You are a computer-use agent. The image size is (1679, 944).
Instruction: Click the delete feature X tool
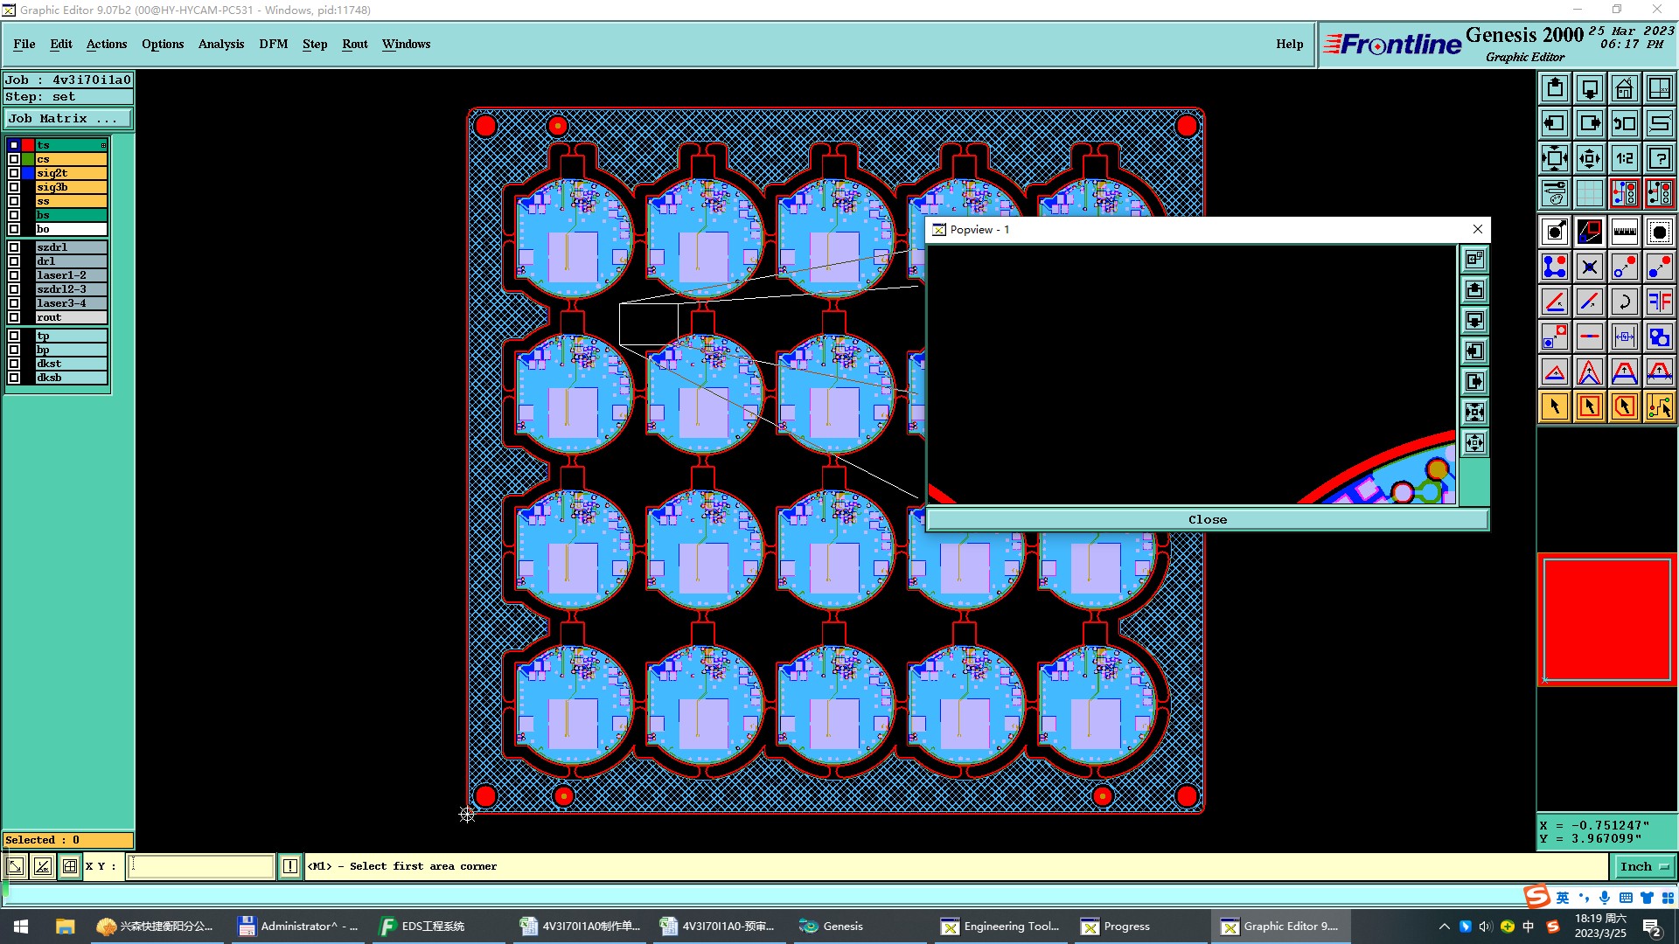[1589, 267]
